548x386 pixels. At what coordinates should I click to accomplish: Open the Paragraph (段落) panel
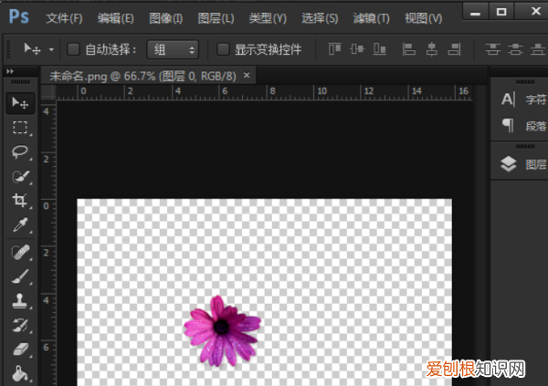(x=522, y=125)
